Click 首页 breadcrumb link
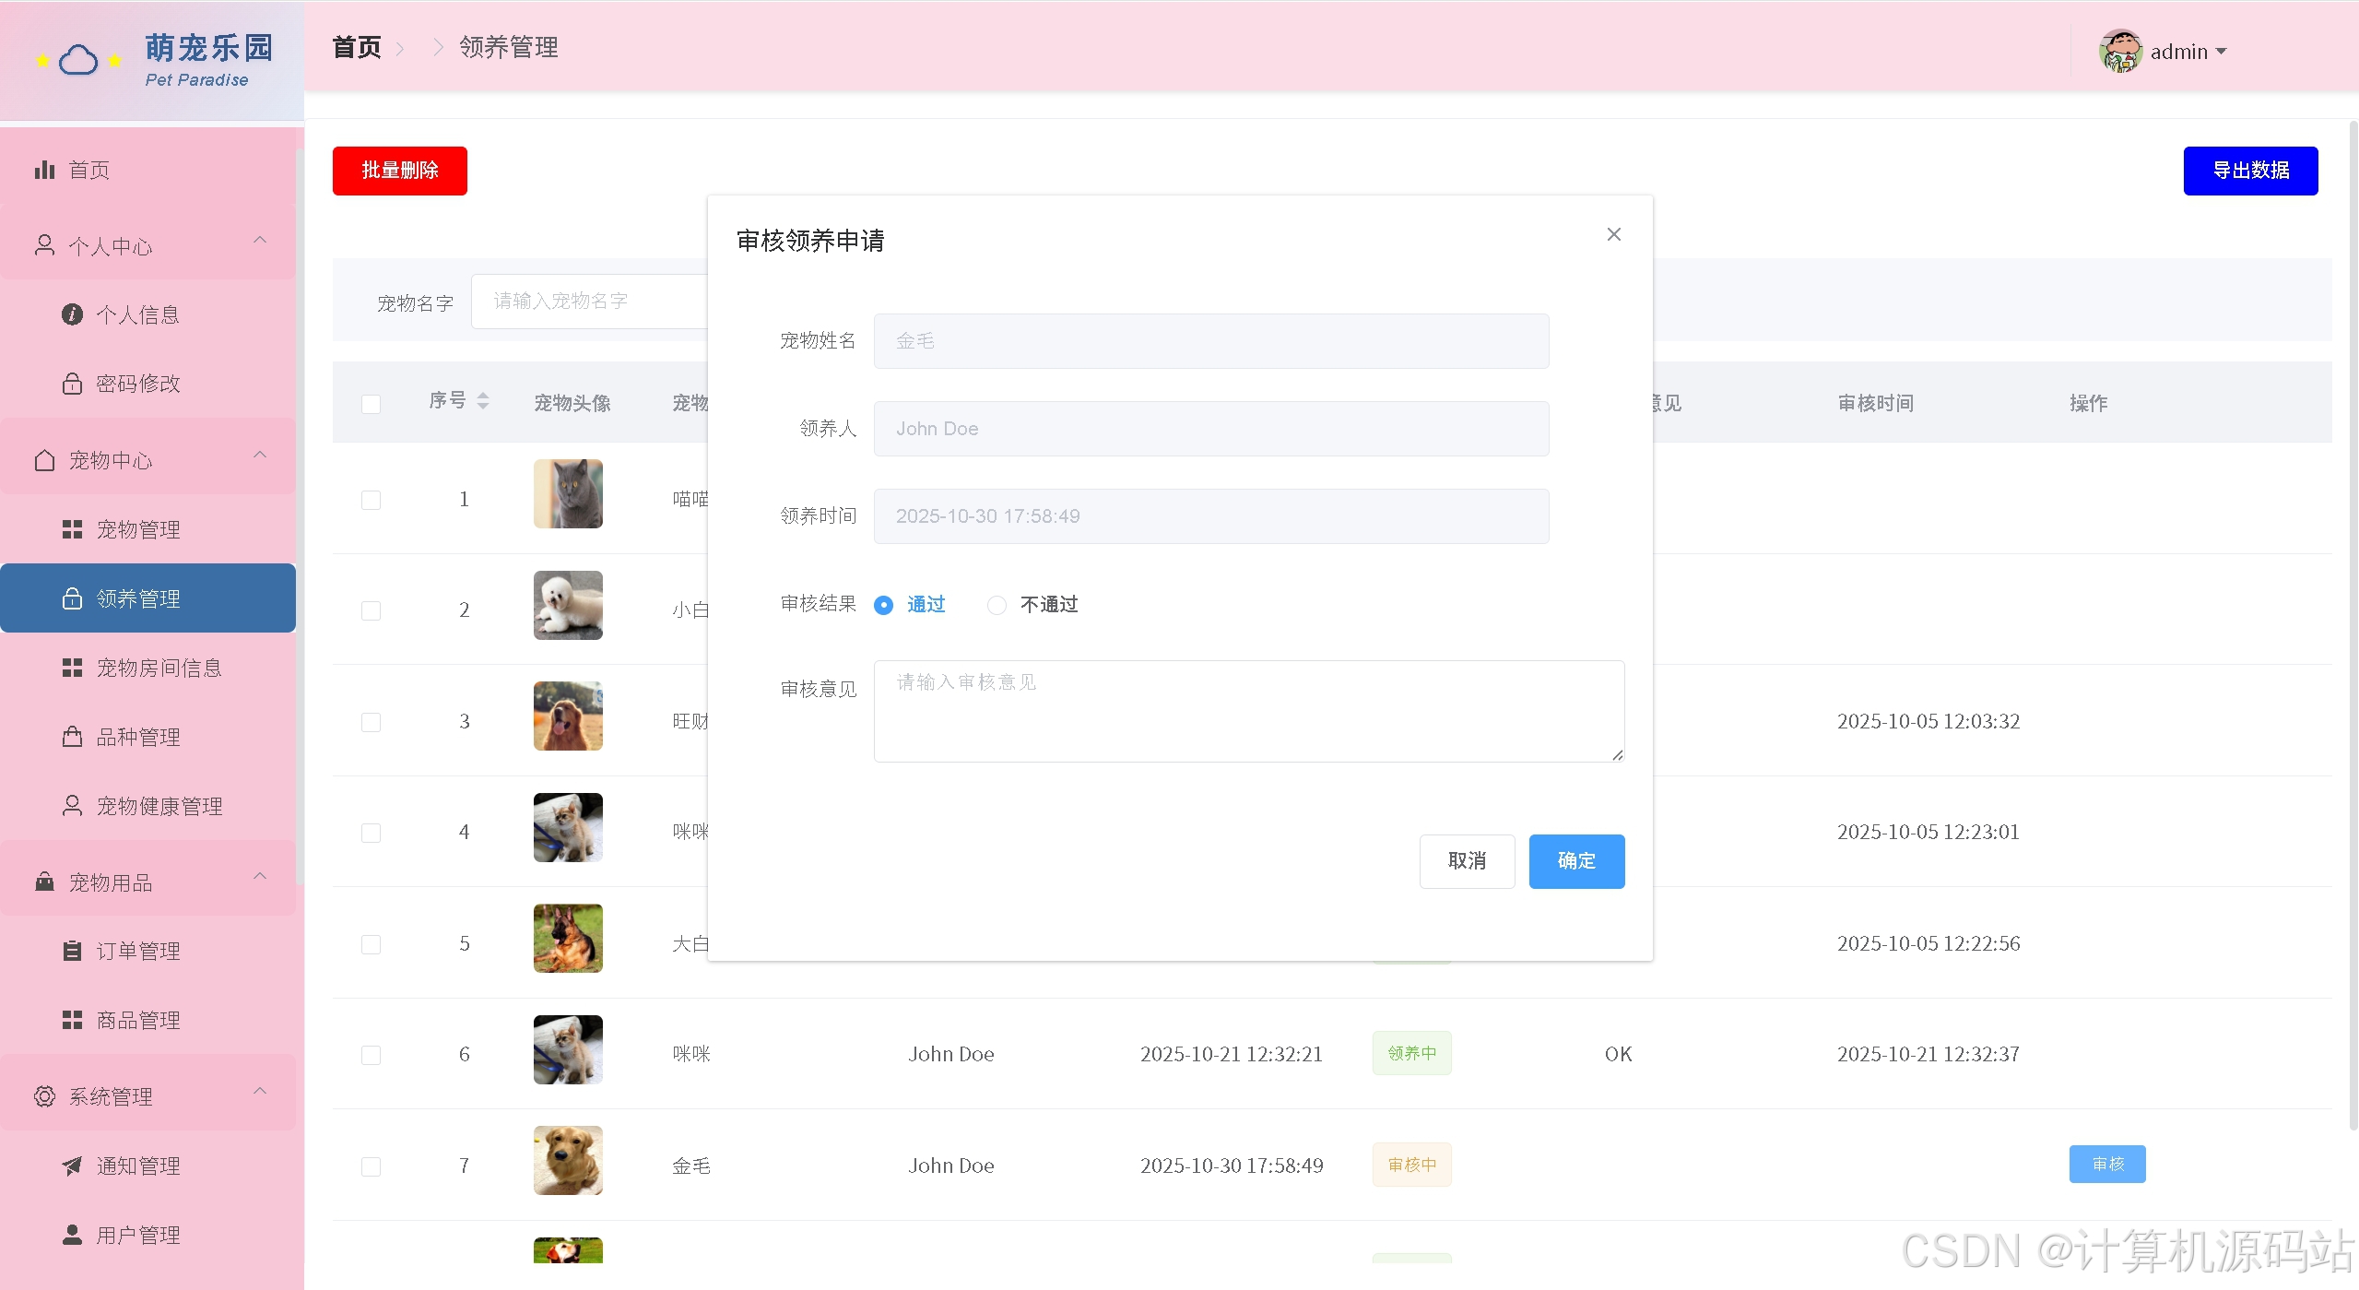 pyautogui.click(x=357, y=48)
